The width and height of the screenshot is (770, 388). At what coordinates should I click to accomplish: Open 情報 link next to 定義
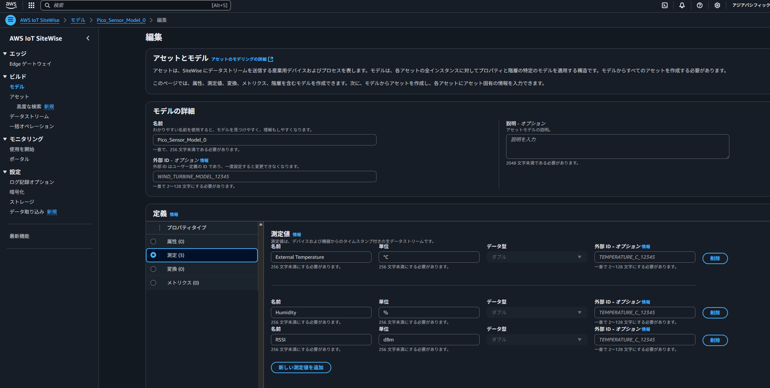174,215
